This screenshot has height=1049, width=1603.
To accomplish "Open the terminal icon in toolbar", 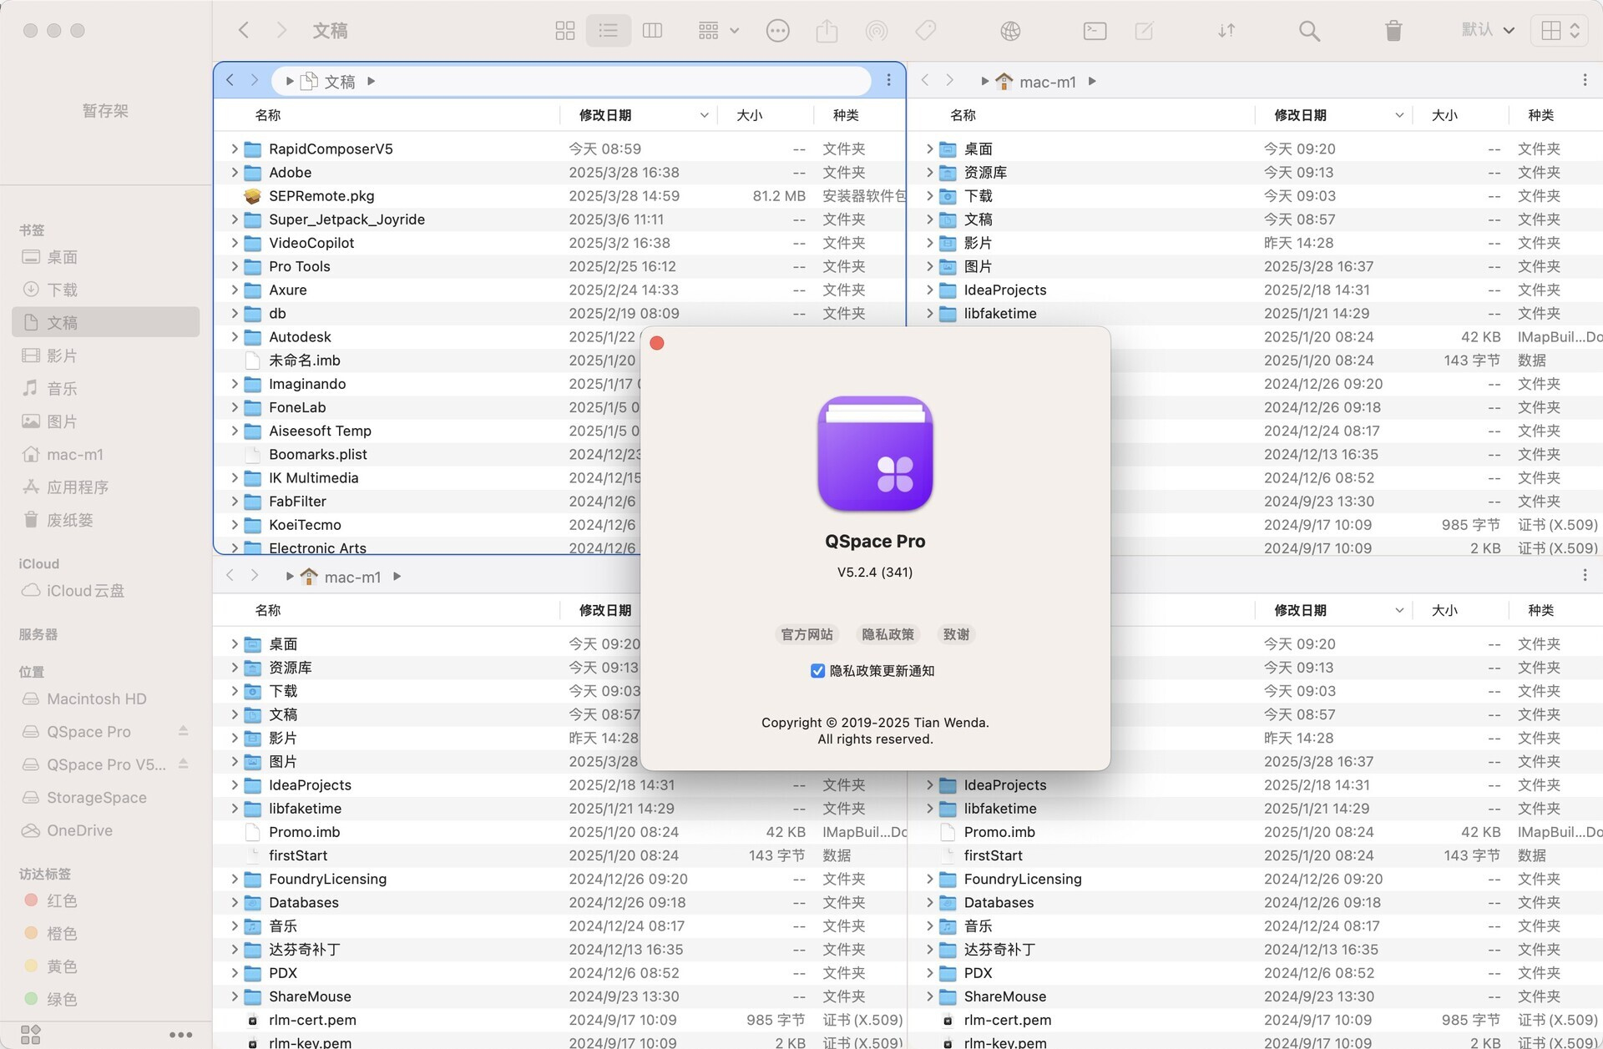I will (x=1095, y=31).
